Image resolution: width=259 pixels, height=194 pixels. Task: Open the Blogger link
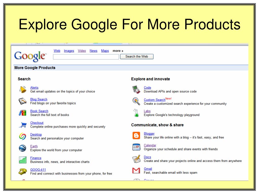(x=149, y=133)
